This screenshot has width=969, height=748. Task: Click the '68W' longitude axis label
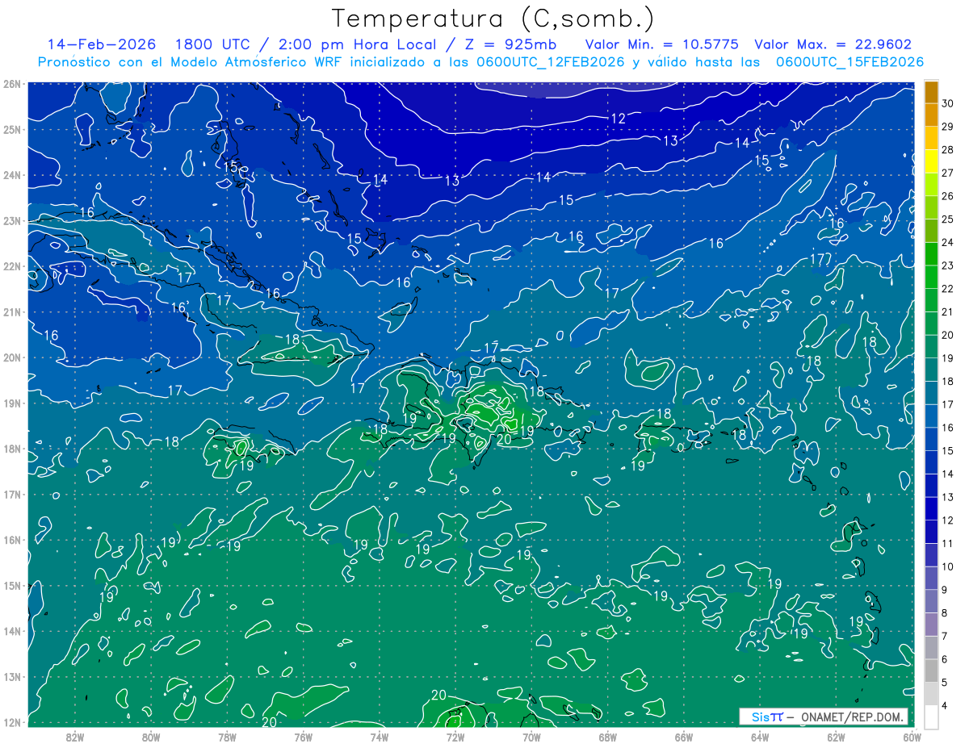tap(607, 737)
